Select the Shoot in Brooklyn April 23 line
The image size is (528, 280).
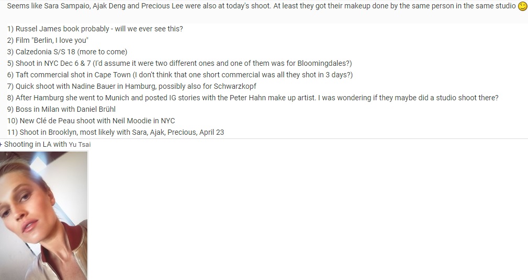click(116, 132)
